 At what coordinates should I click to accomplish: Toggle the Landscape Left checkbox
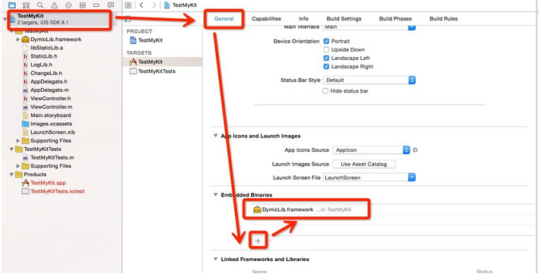point(326,58)
